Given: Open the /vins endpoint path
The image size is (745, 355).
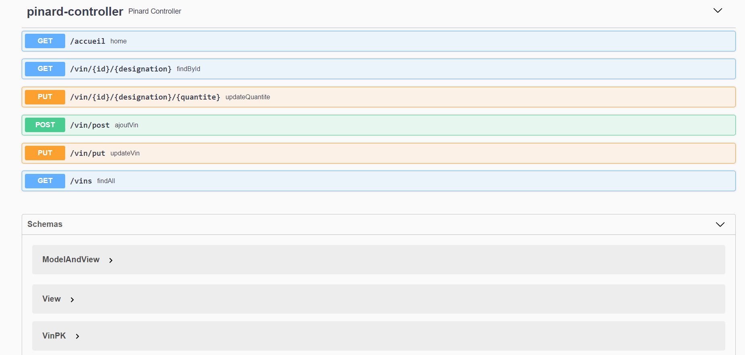Looking at the screenshot, I should pyautogui.click(x=81, y=181).
